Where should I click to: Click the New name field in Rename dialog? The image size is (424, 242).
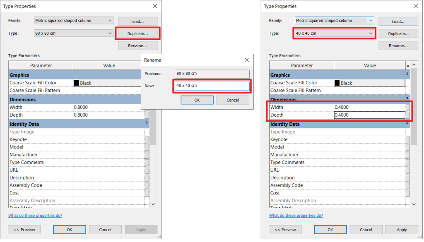[x=212, y=86]
